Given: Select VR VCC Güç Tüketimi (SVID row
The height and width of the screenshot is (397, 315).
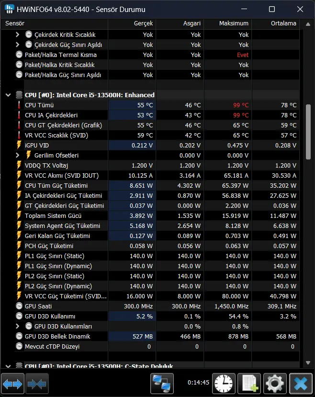Looking at the screenshot, I should coord(157,296).
